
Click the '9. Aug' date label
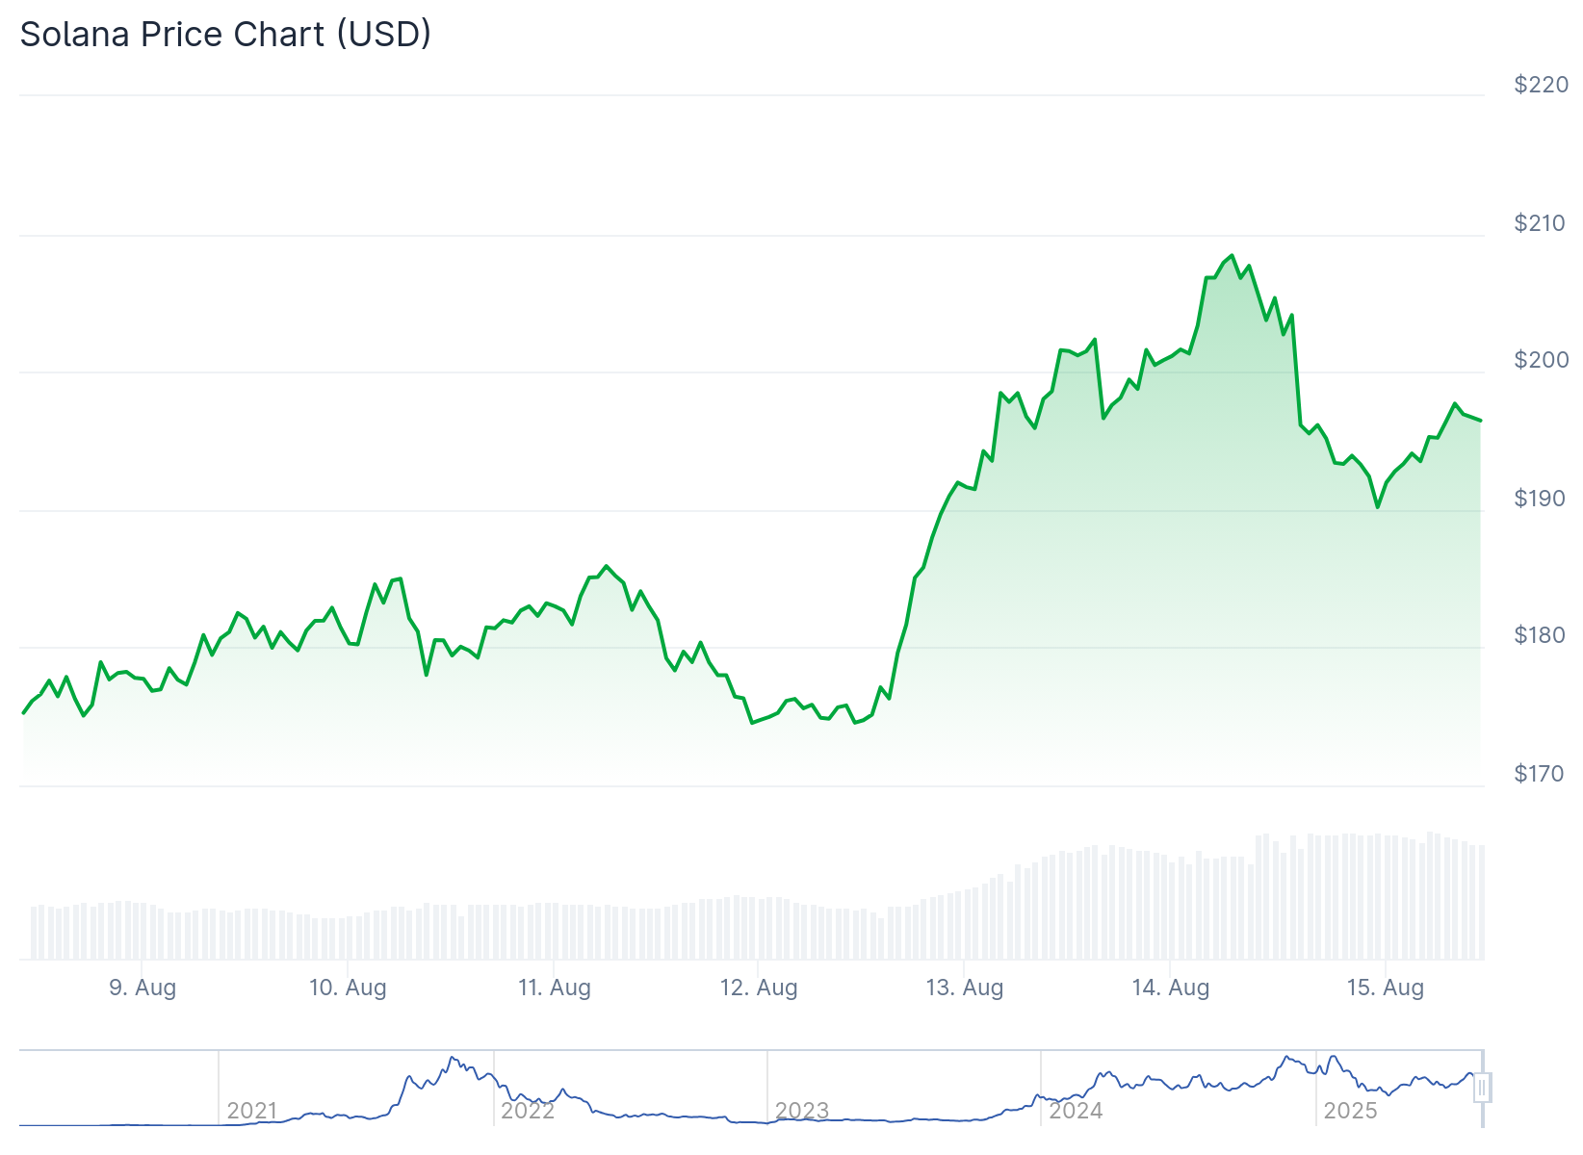click(143, 988)
